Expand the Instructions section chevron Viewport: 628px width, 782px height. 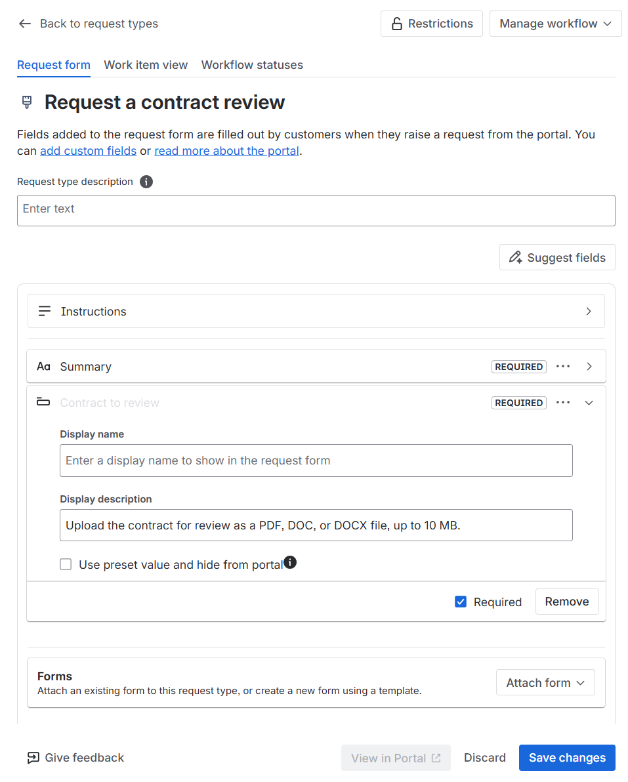[589, 311]
